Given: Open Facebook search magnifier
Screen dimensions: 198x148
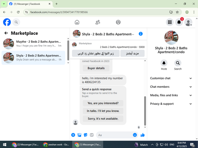Looking at the screenshot, I should [x=16, y=22].
